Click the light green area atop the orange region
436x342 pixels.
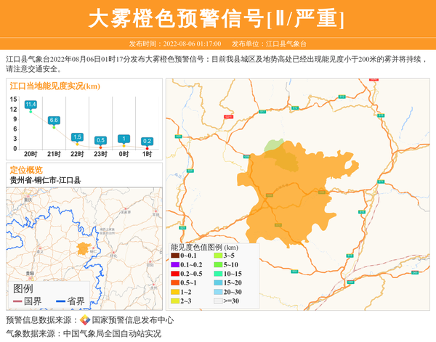pyautogui.click(x=274, y=146)
